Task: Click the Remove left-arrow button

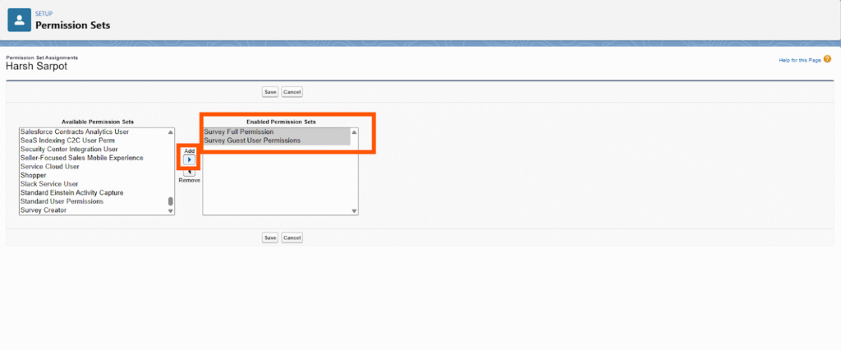Action: pos(189,172)
